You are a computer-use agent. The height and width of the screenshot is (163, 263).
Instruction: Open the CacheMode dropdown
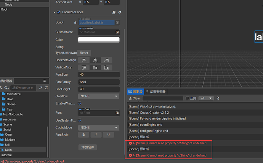pos(99,128)
